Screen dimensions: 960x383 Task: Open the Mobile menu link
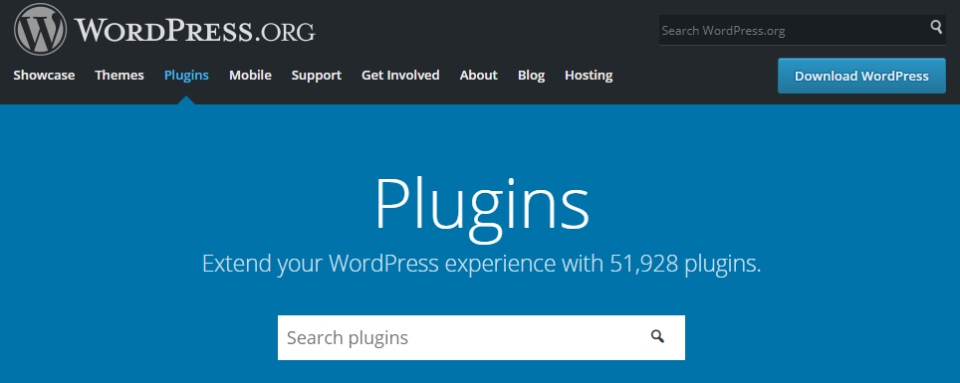pos(250,76)
